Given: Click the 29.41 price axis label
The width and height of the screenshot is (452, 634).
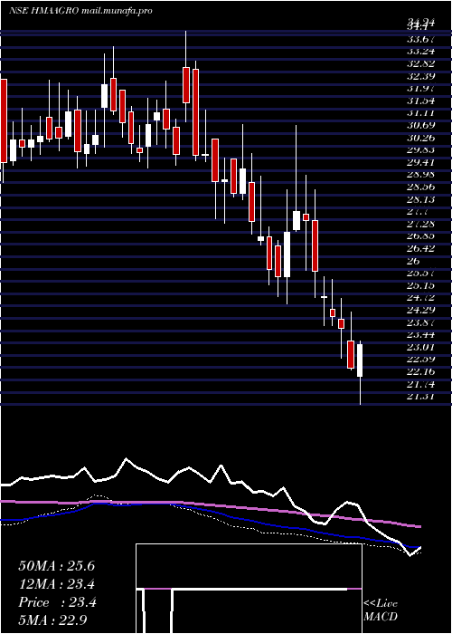Looking at the screenshot, I should click(420, 162).
